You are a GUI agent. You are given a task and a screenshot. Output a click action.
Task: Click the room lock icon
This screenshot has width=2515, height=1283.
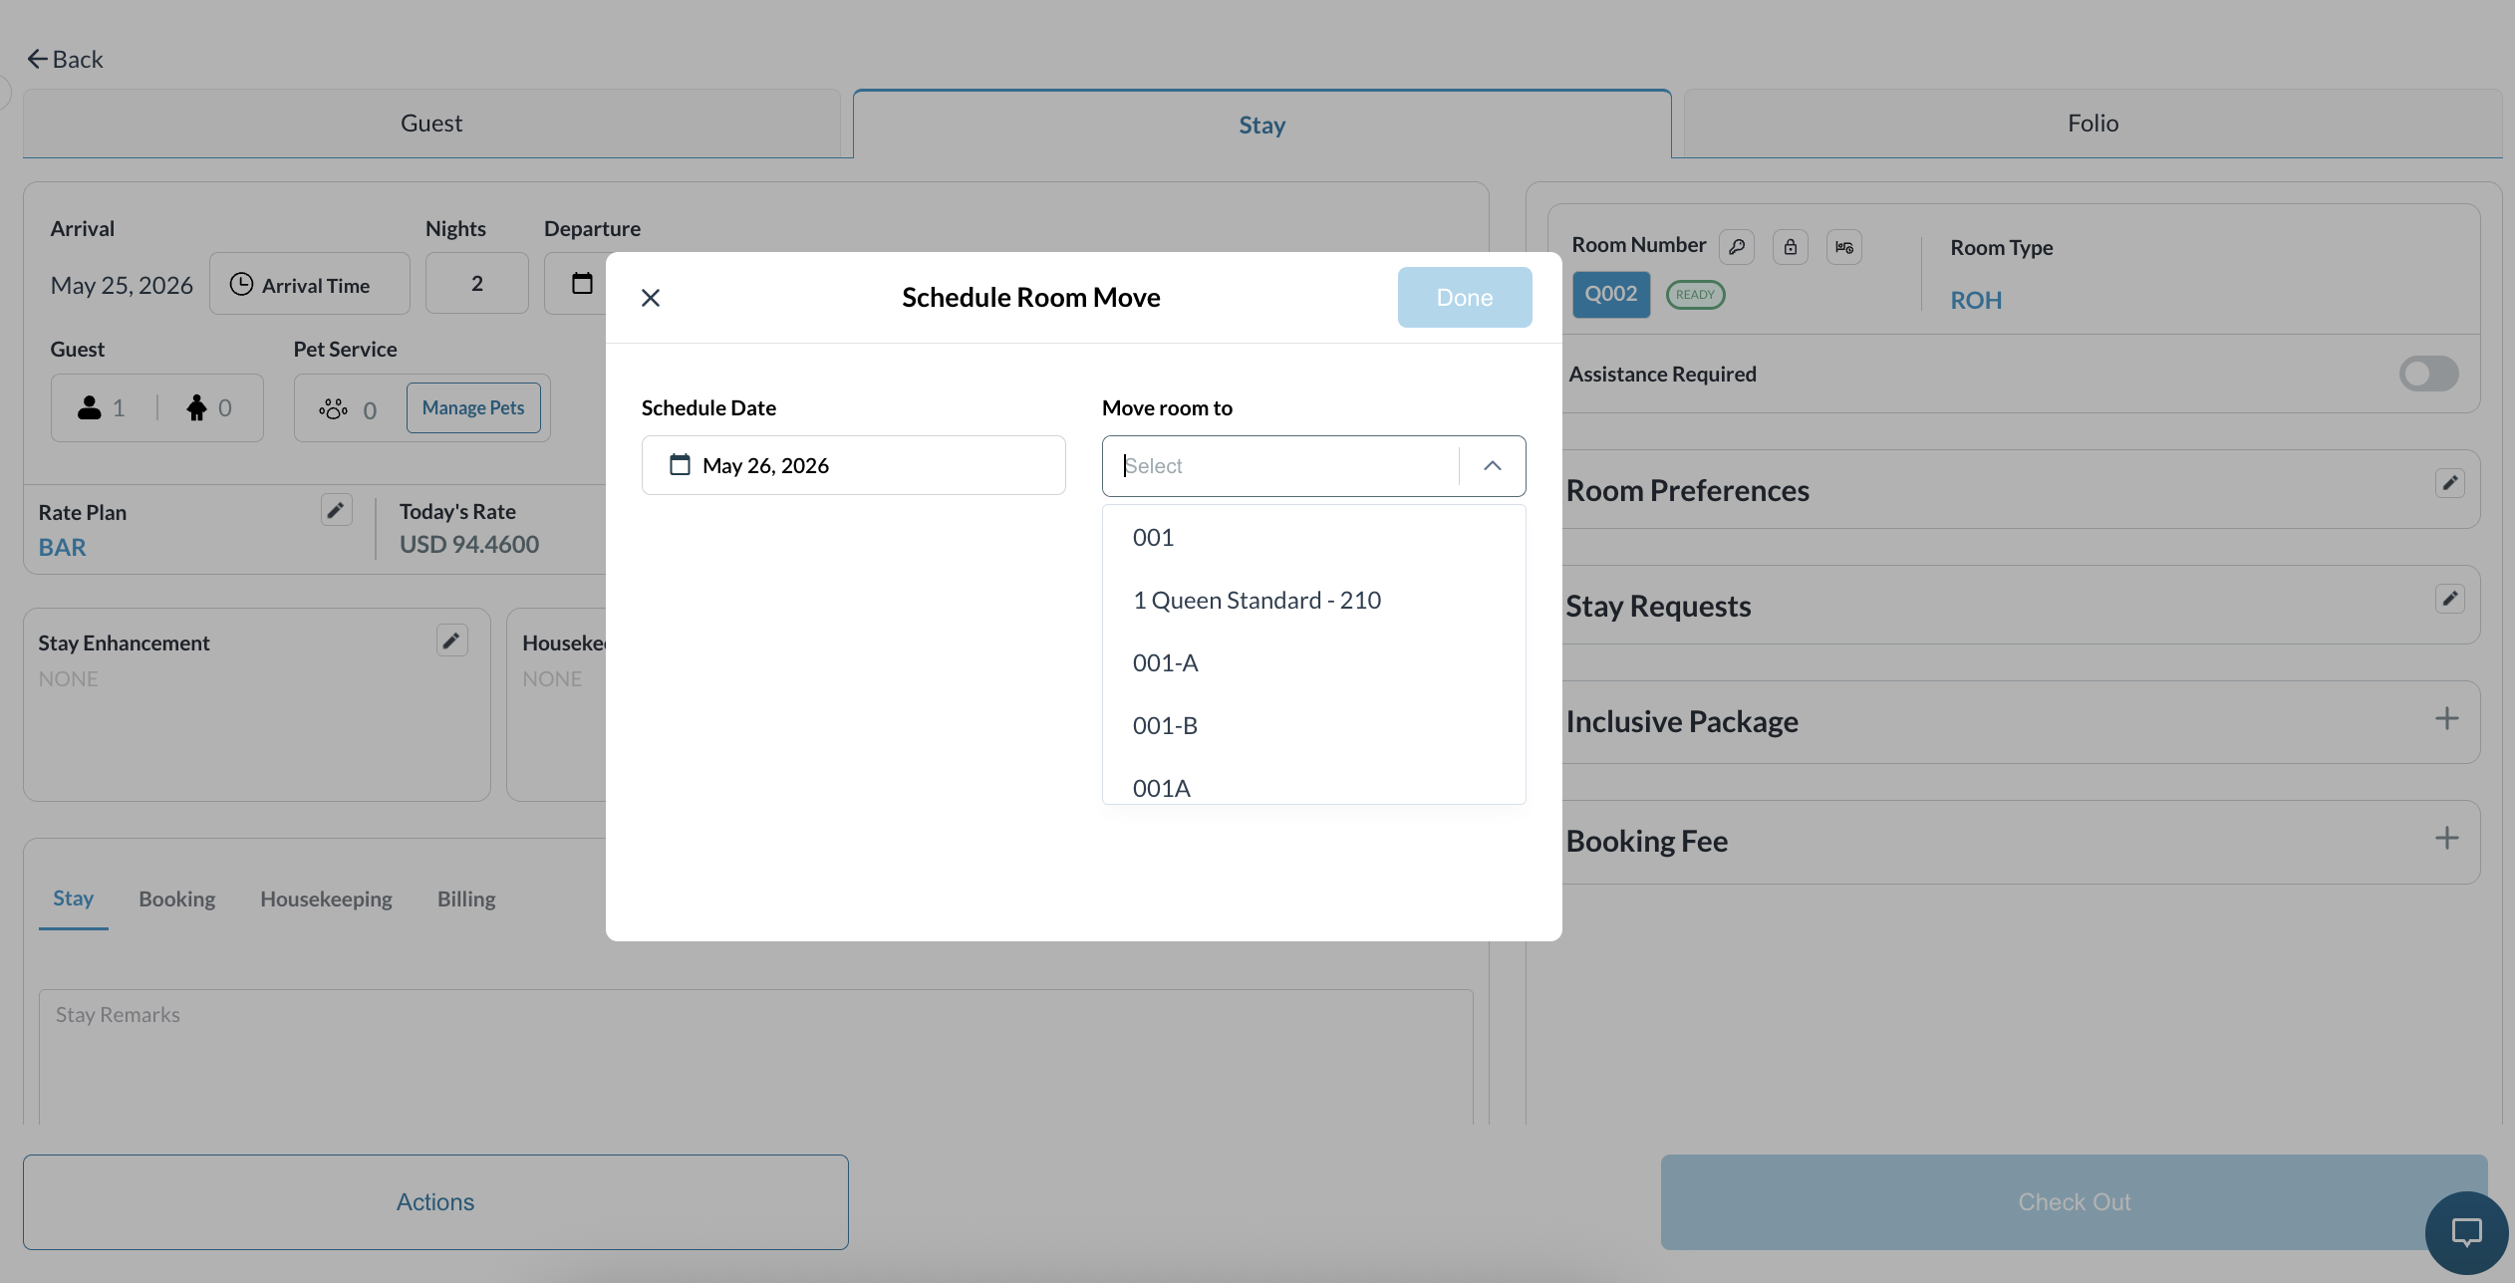[x=1791, y=247]
